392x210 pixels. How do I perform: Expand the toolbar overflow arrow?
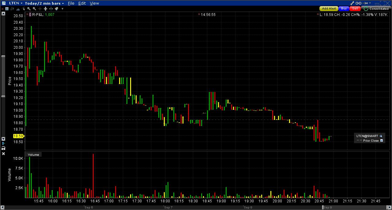(62, 9)
